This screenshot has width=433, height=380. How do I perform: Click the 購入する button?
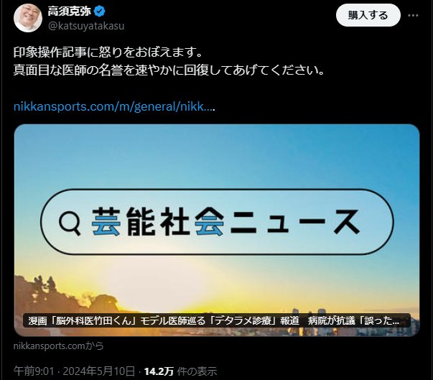pos(368,15)
